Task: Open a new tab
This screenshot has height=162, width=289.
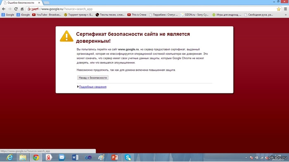Action: (x=46, y=3)
